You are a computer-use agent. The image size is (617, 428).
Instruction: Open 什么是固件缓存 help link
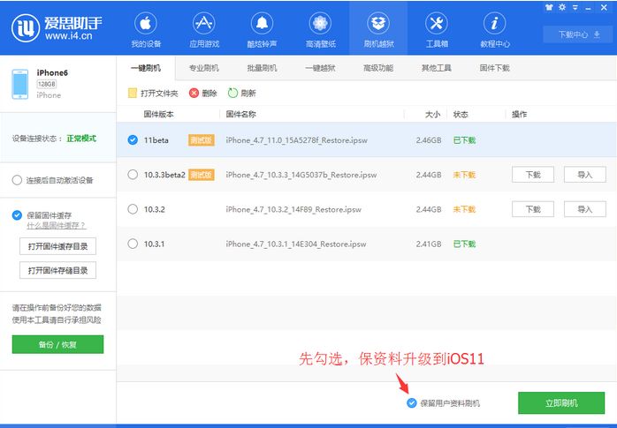pos(56,226)
